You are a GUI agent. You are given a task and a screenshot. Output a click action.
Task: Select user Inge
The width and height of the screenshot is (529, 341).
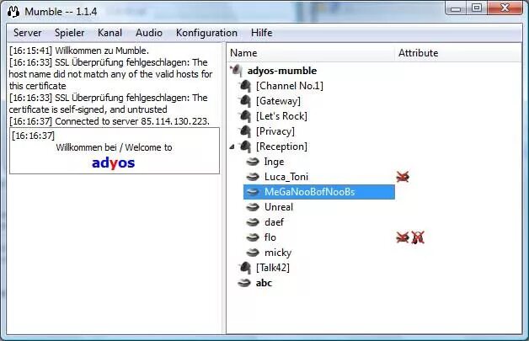(274, 162)
